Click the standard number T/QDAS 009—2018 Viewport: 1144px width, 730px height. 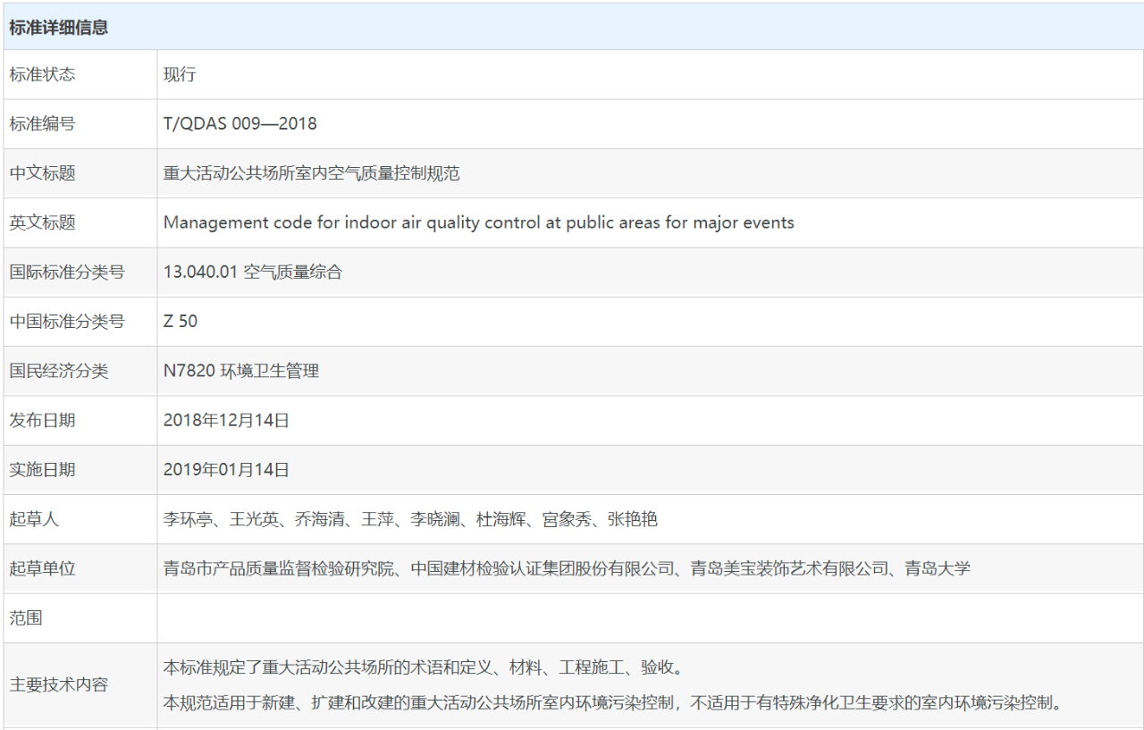[x=240, y=124]
